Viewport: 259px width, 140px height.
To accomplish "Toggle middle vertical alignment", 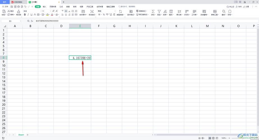I will click(x=66, y=11).
